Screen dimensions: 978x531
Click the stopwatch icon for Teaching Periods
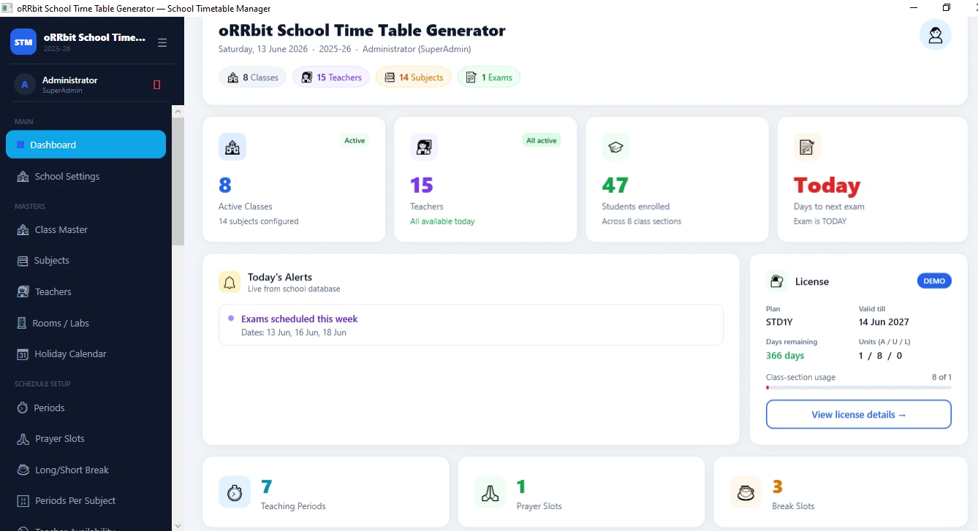[x=234, y=492]
